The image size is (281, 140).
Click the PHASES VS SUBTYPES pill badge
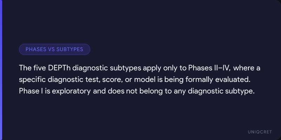pos(54,49)
